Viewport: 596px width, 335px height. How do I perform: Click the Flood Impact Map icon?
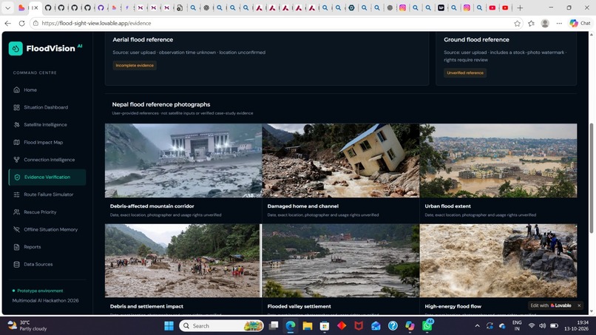click(17, 142)
